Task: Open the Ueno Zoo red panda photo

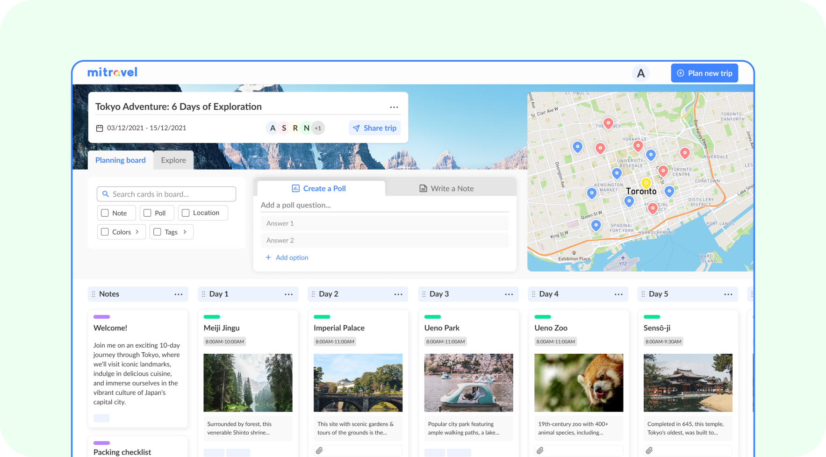Action: point(579,383)
